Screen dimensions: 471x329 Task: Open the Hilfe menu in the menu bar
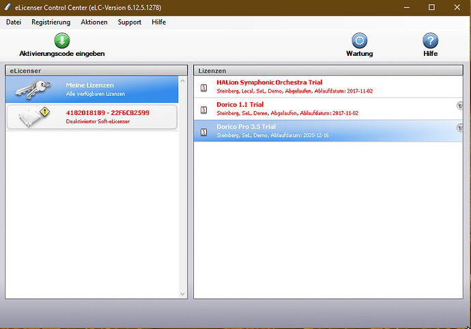click(x=158, y=22)
